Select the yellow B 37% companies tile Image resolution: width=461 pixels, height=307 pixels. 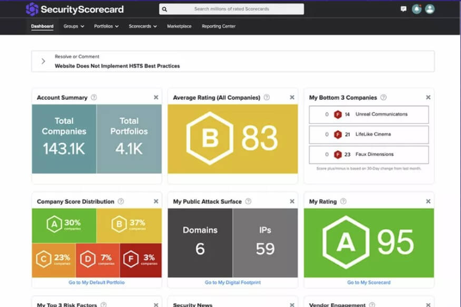pyautogui.click(x=129, y=225)
